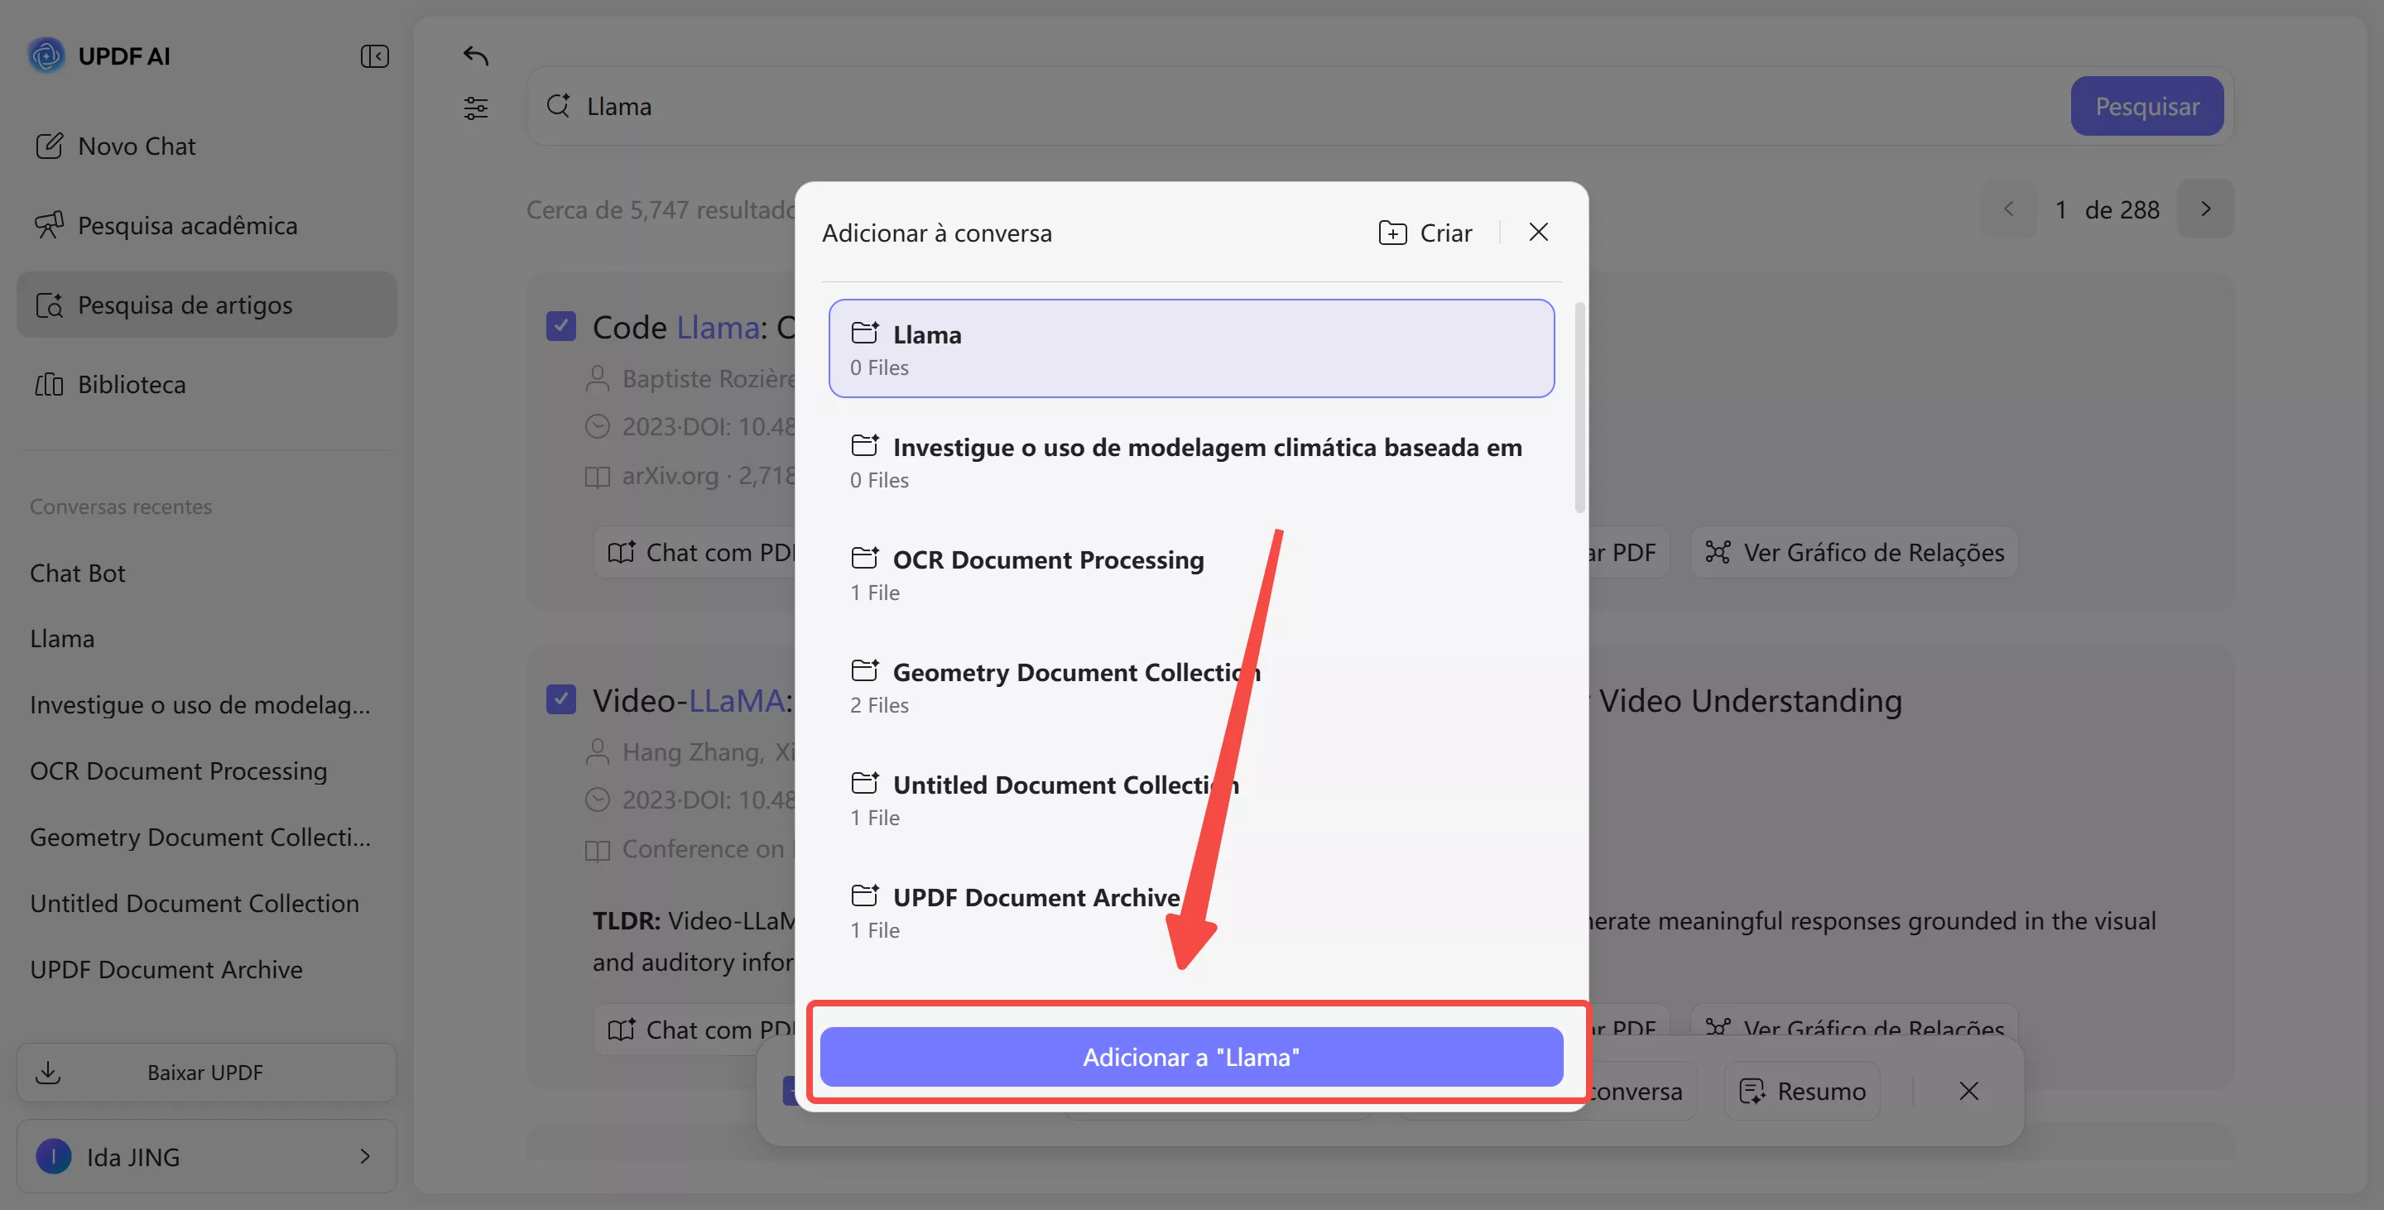Click the Resumo button

point(1802,1092)
